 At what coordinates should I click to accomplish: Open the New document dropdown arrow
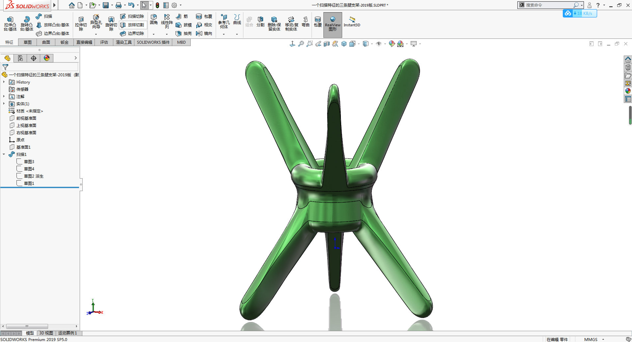pos(86,5)
